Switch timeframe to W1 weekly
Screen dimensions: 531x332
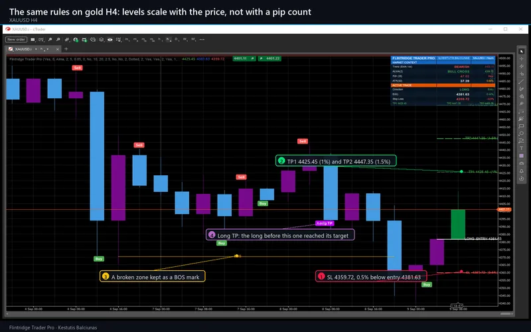point(185,39)
